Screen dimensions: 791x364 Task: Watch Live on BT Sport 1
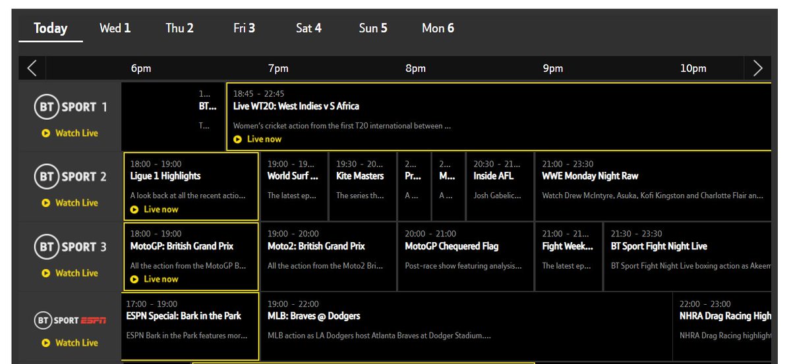70,133
